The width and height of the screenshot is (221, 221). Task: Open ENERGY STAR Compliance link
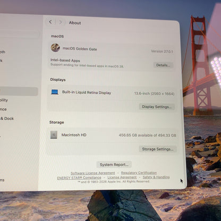(79, 177)
